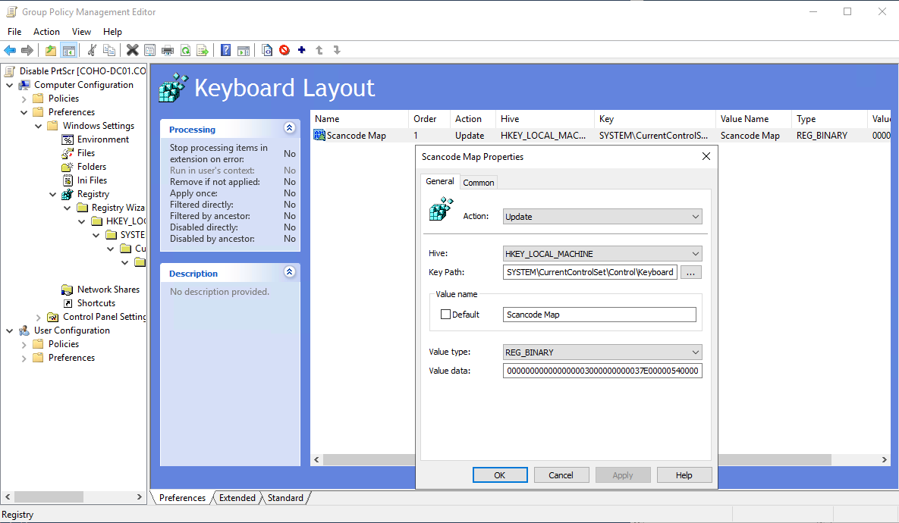Click the Value data input field
The height and width of the screenshot is (523, 899).
602,371
